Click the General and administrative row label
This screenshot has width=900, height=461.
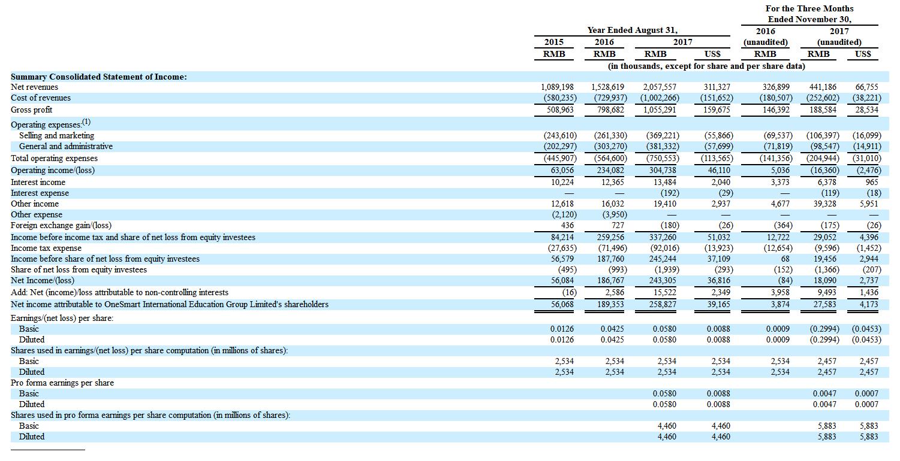pos(65,146)
